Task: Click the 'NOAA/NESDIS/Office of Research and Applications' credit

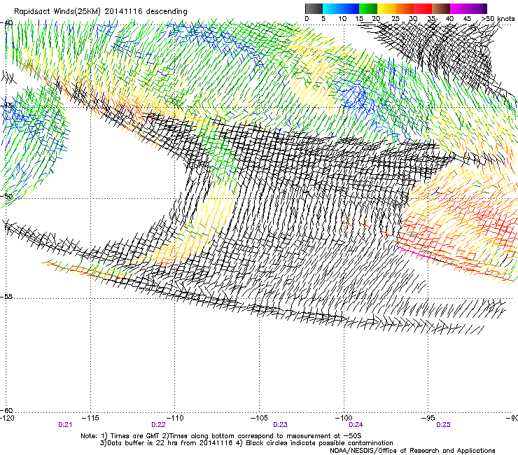Action: [412, 451]
